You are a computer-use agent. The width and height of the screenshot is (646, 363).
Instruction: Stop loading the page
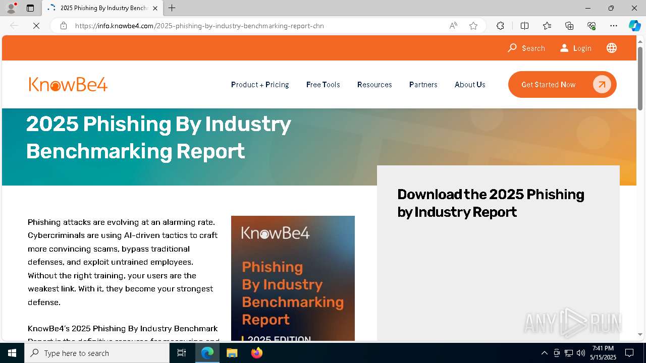point(36,26)
